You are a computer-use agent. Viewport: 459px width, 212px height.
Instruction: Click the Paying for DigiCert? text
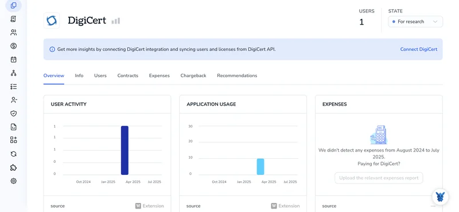click(379, 164)
